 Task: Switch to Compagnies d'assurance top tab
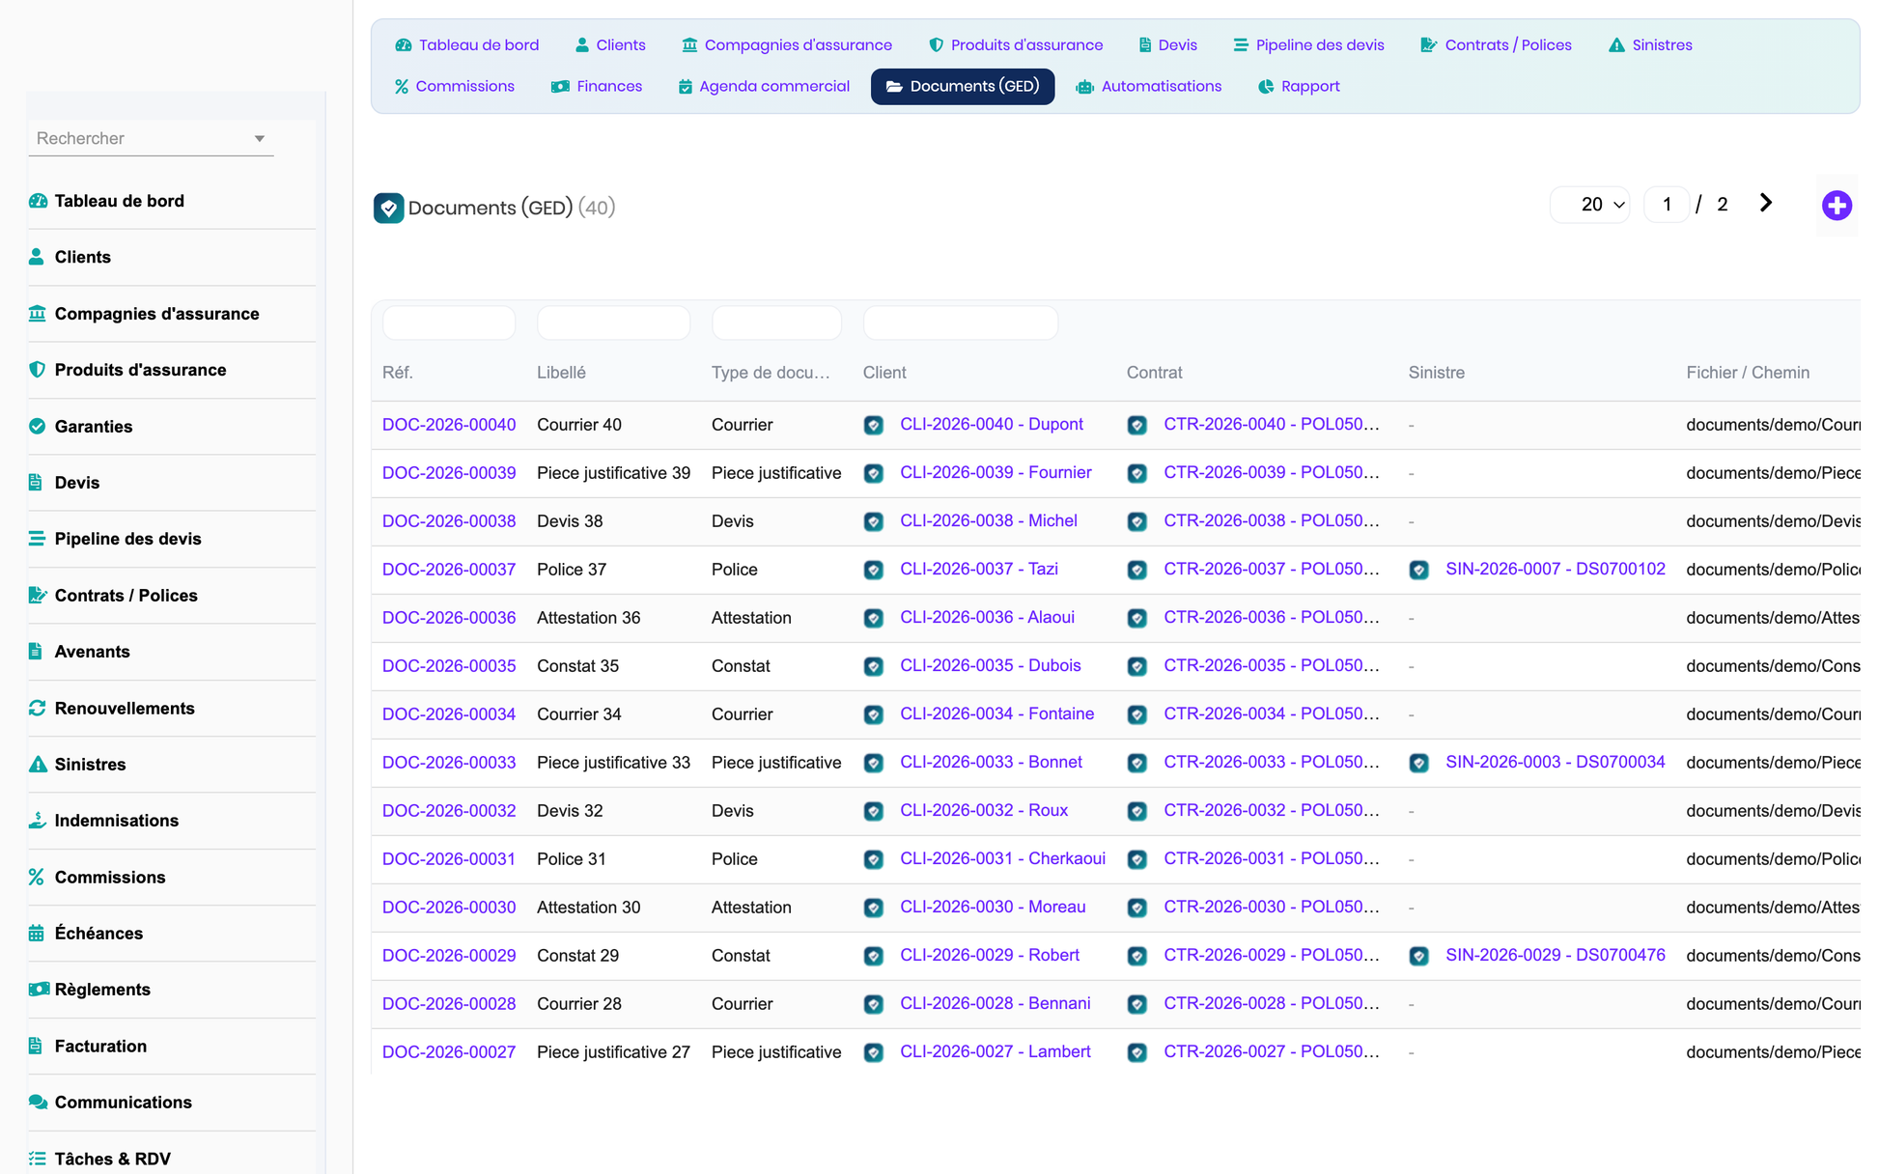pos(787,44)
